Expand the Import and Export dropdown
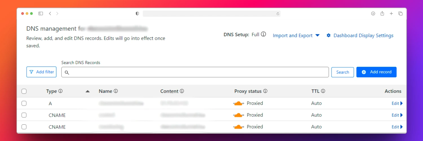423x141 pixels. [x=296, y=36]
